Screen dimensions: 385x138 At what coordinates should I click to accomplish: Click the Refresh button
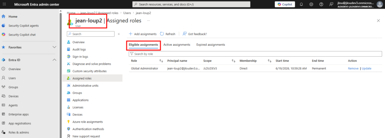point(168,34)
